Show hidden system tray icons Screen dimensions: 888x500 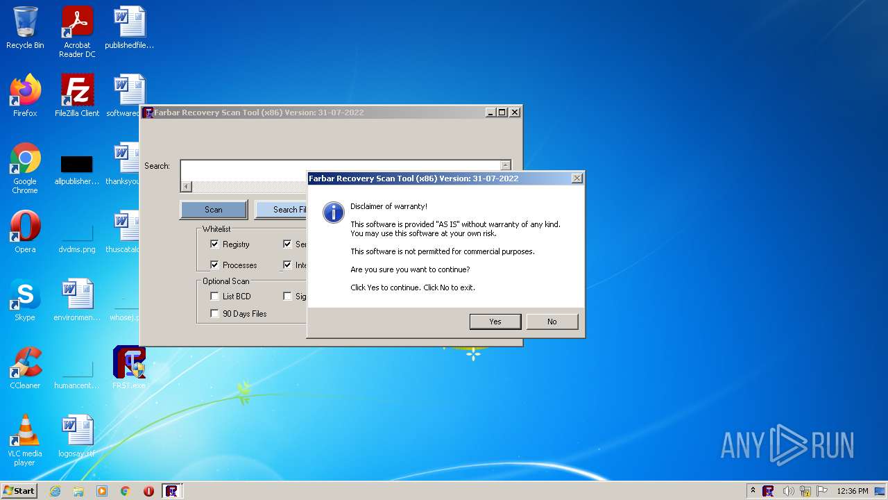(753, 491)
